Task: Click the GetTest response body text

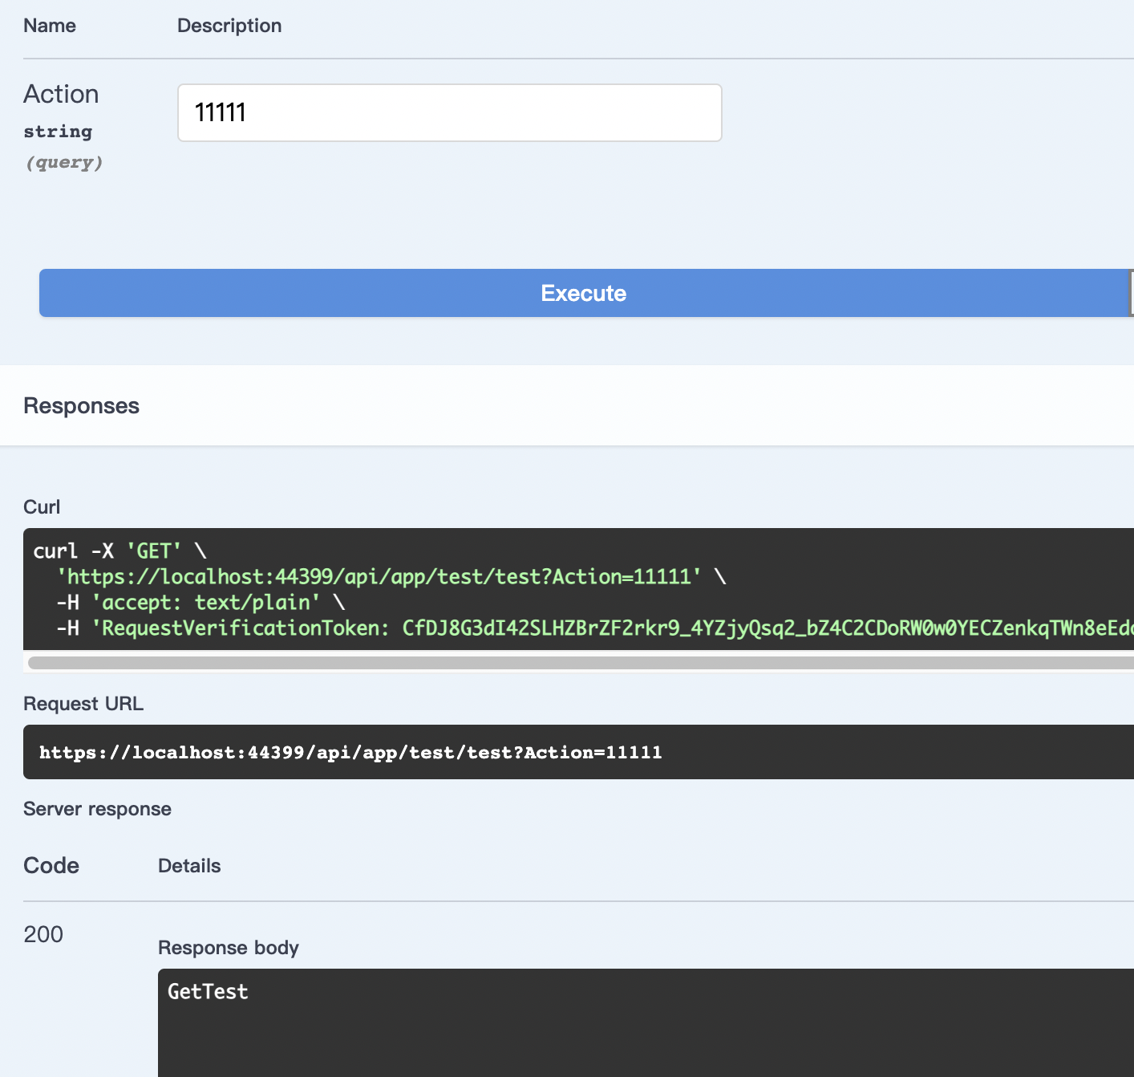Action: (x=208, y=992)
